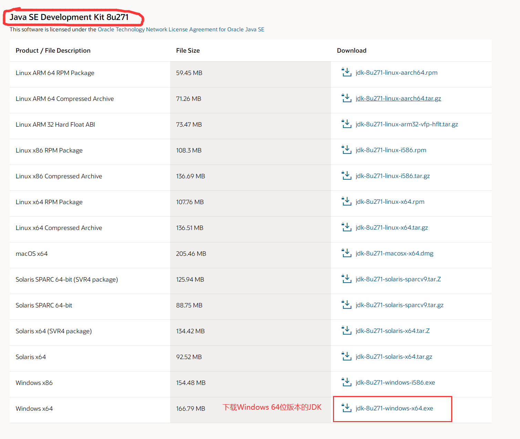This screenshot has height=439, width=520.
Task: Download jdk-8u271-solaris-sparcv9.tar.Z link
Action: 398,279
